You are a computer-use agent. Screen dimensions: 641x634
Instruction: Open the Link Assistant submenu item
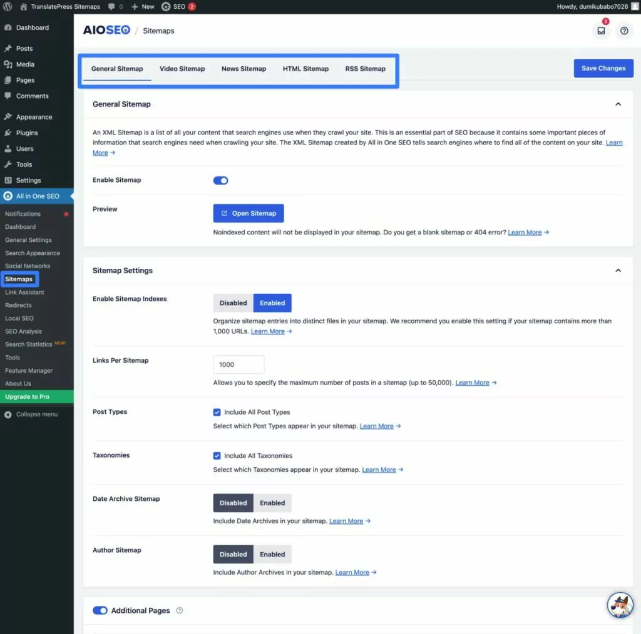pos(24,292)
